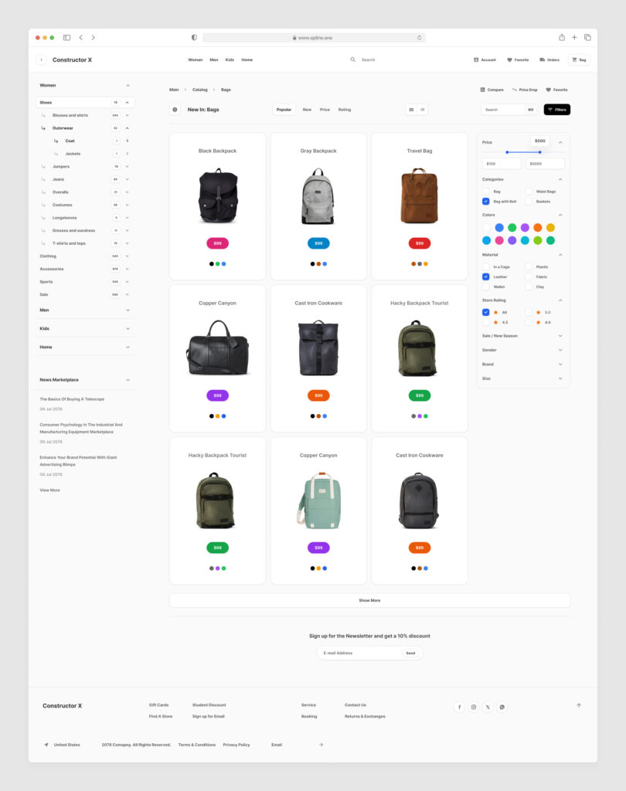
Task: Check the Bag category checkbox
Action: click(485, 192)
